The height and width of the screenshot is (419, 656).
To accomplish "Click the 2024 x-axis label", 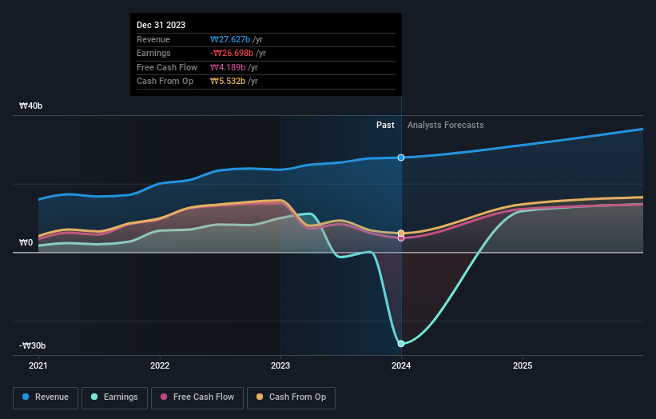I will pyautogui.click(x=401, y=365).
